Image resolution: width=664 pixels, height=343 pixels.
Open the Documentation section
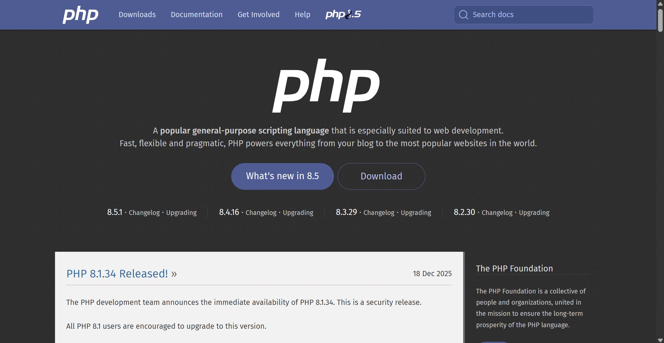[196, 15]
